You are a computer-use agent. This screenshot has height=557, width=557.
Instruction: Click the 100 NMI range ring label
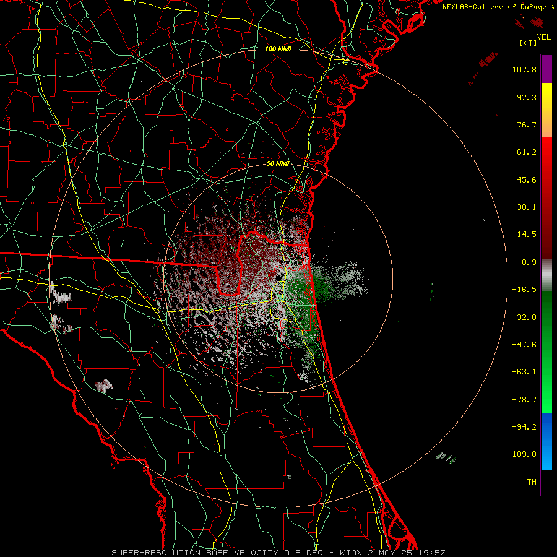click(278, 49)
